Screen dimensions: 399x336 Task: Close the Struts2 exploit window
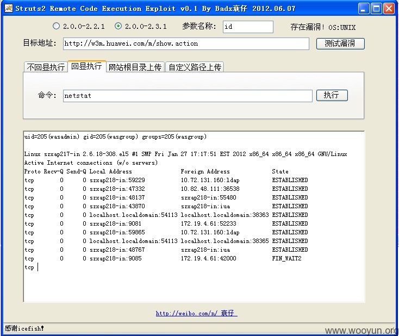[x=389, y=9]
